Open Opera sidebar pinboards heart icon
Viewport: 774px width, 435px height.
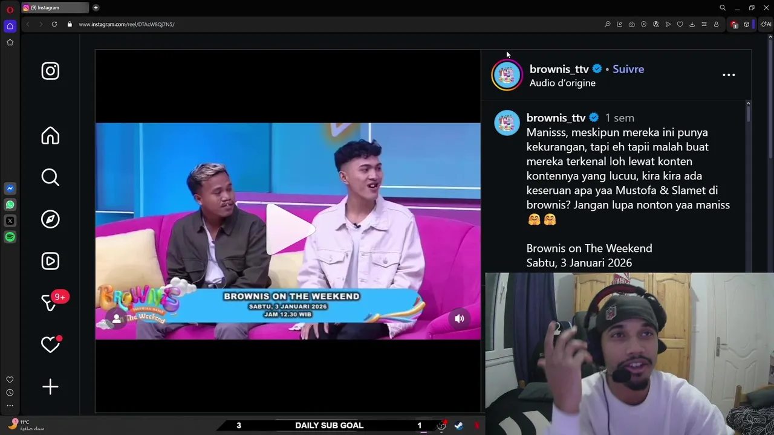pyautogui.click(x=10, y=380)
